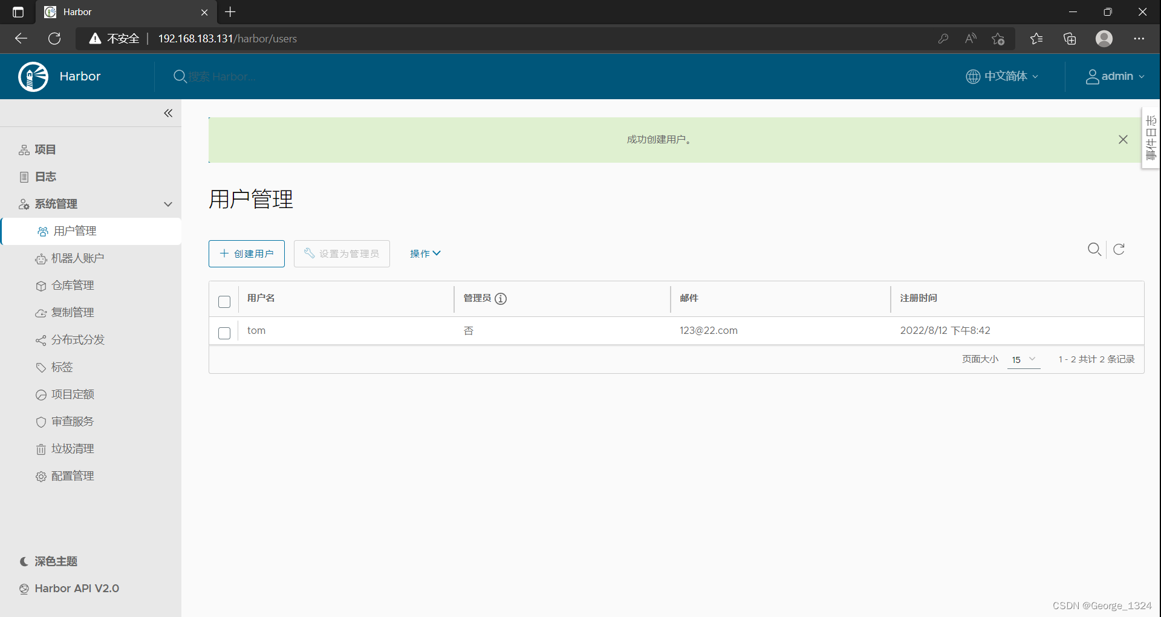Screen dimensions: 1161x617
Task: Click the date 2022/8/12 下午8:42
Action: coord(945,331)
